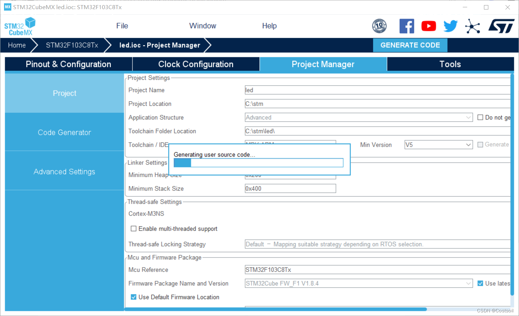Uncheck Use latest firmware version
The height and width of the screenshot is (316, 519).
[x=480, y=283]
